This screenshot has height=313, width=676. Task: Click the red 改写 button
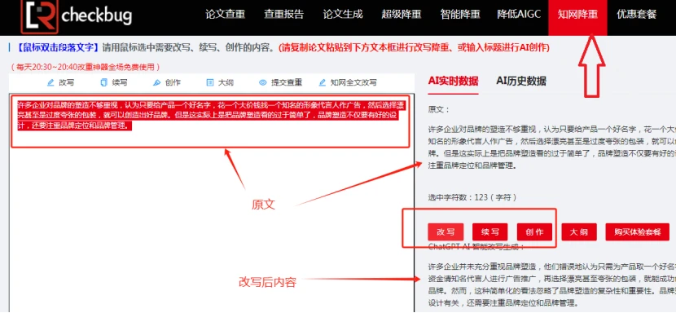point(446,231)
